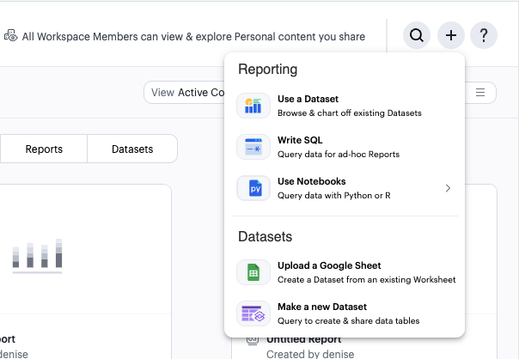Choose Write SQL from the menu
519x359 pixels.
pos(338,147)
